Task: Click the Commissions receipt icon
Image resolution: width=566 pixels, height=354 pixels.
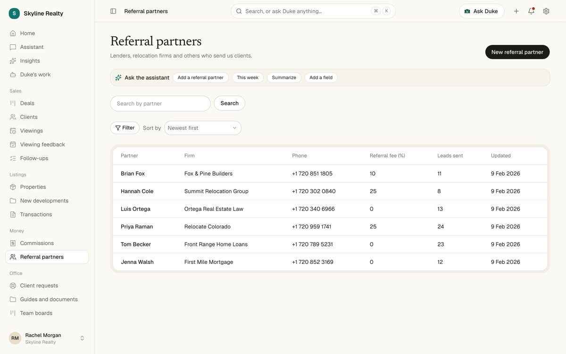Action: click(13, 243)
